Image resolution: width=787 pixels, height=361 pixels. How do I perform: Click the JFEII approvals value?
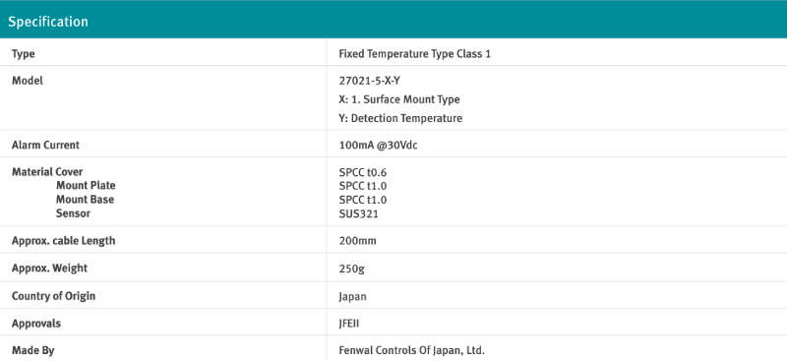point(349,324)
